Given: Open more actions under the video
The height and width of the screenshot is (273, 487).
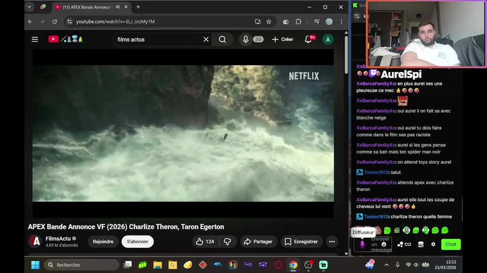Looking at the screenshot, I should tap(332, 242).
